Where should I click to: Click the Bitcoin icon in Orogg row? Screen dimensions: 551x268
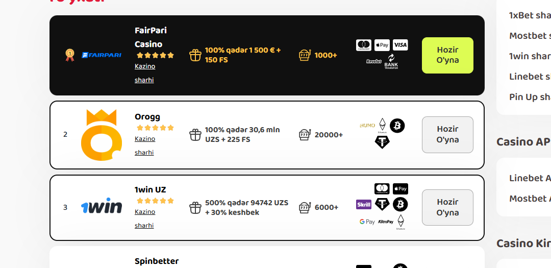point(397,126)
